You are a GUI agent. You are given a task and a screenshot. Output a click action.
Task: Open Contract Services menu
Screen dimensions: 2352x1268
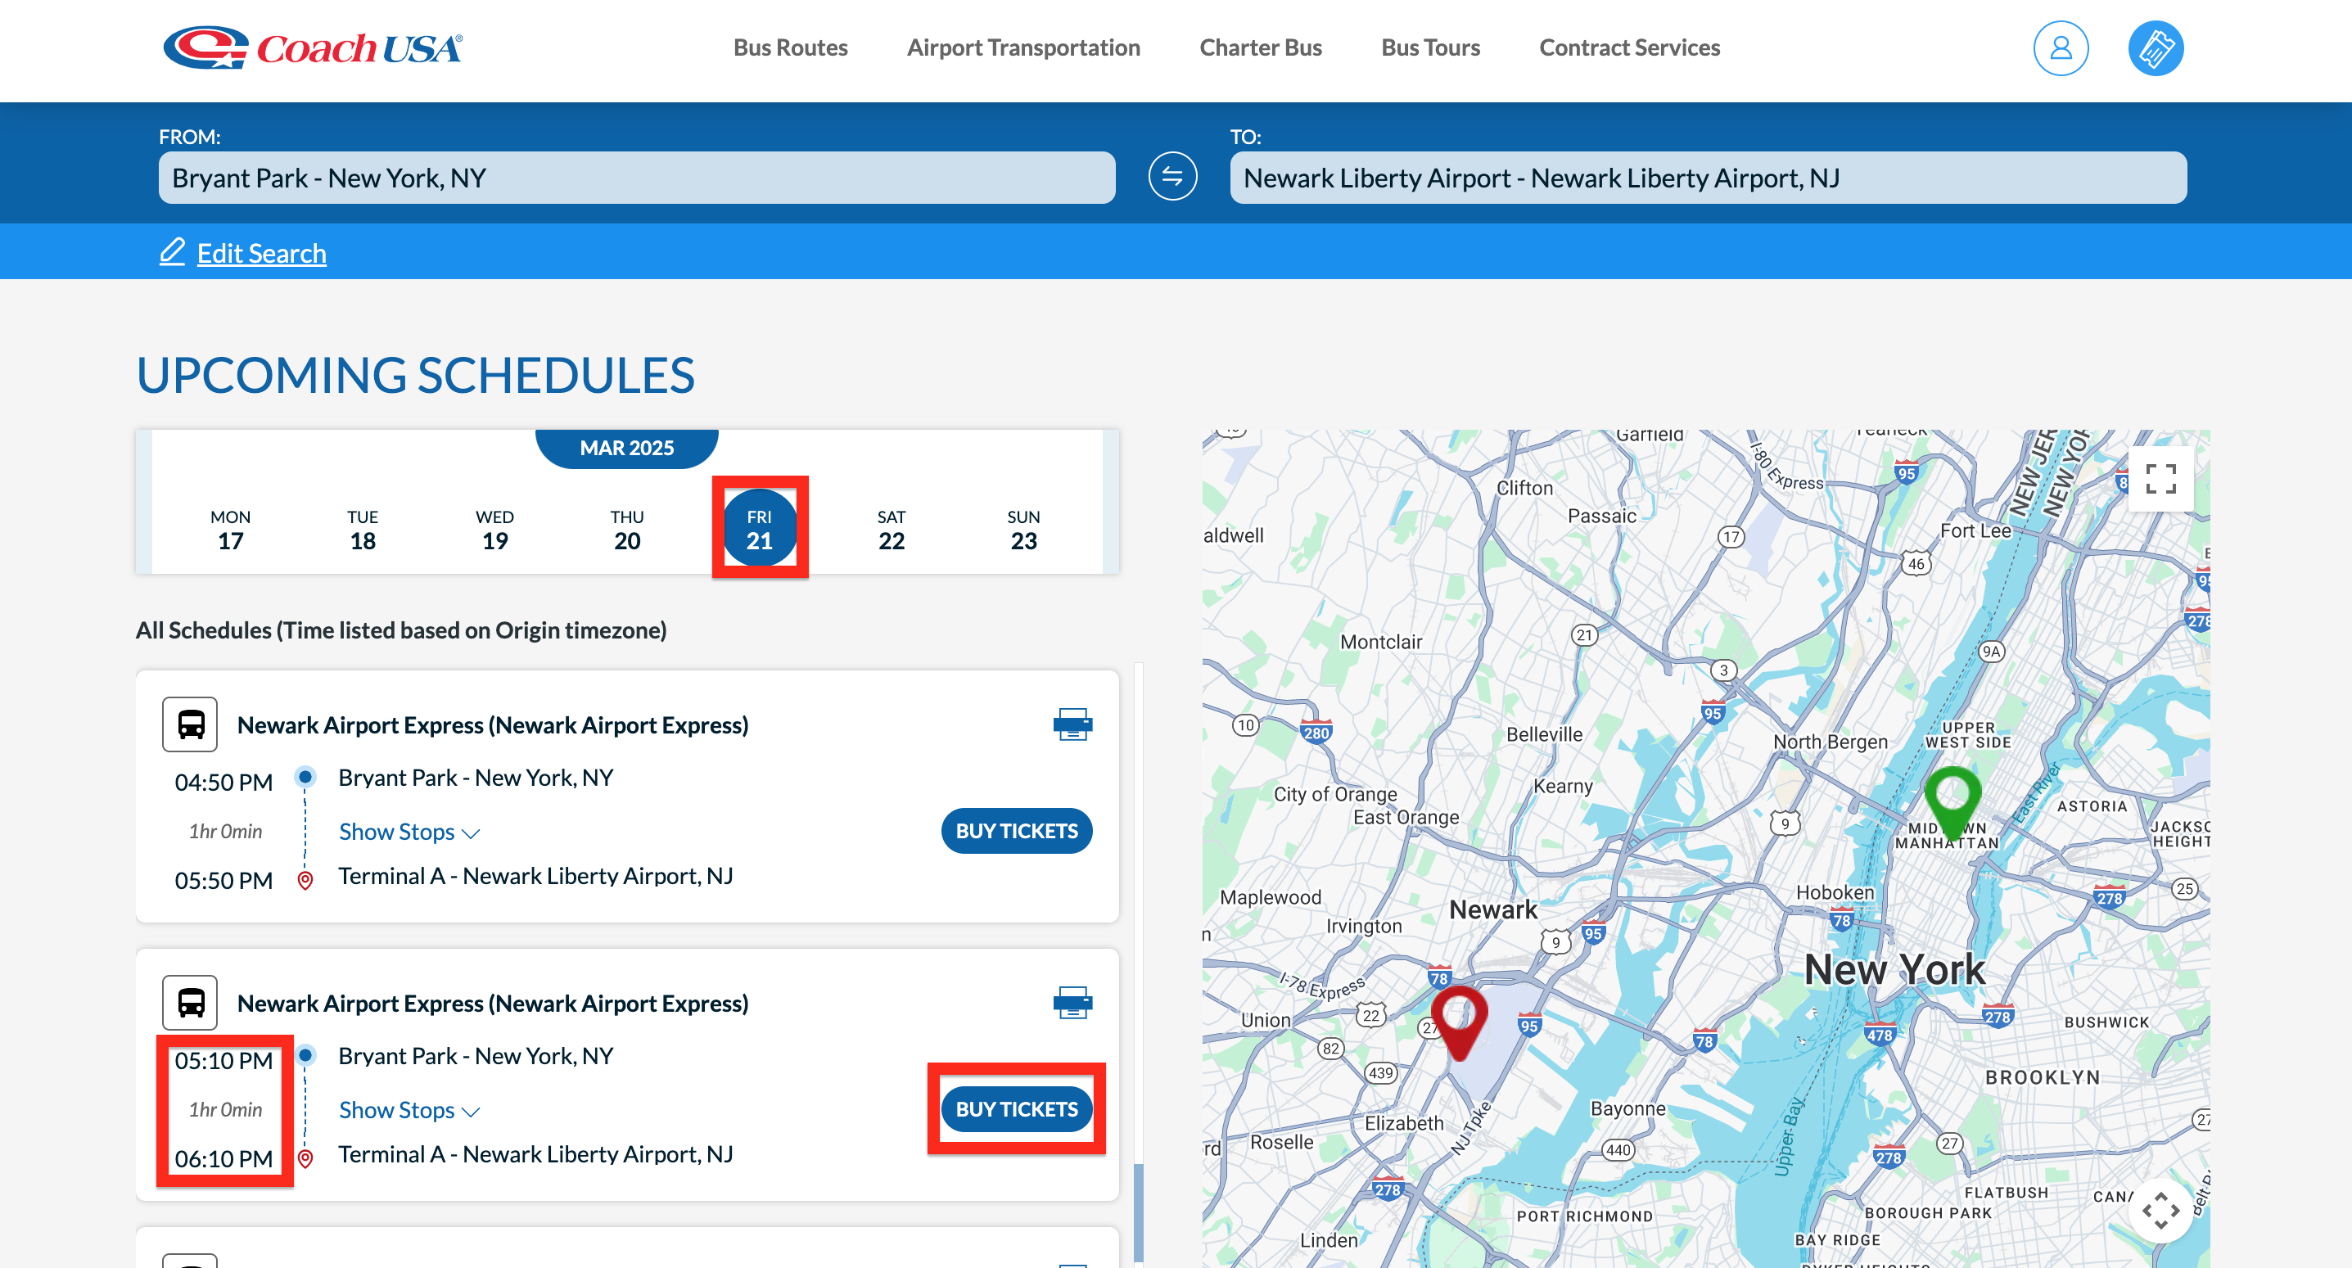pyautogui.click(x=1629, y=47)
